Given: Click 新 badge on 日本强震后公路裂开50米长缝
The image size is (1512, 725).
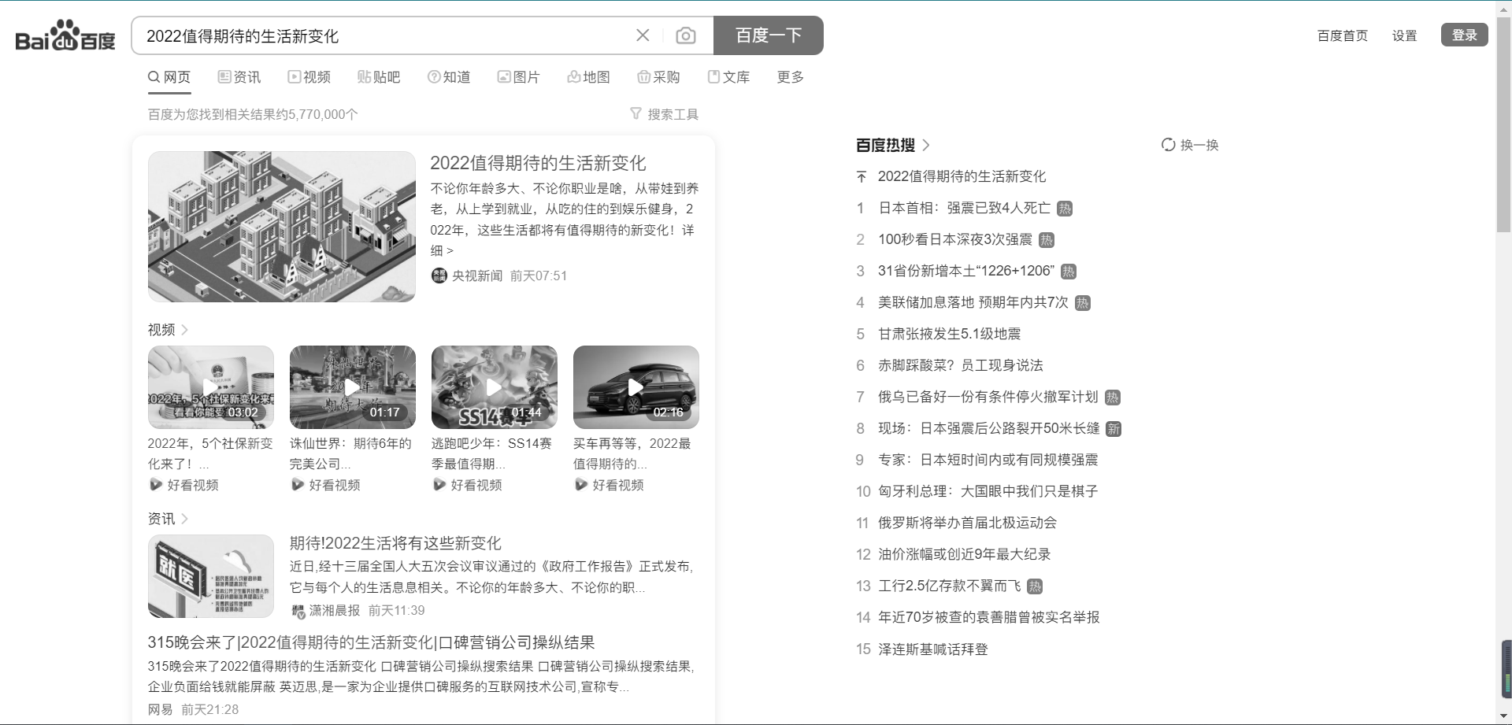Looking at the screenshot, I should click(x=1114, y=429).
